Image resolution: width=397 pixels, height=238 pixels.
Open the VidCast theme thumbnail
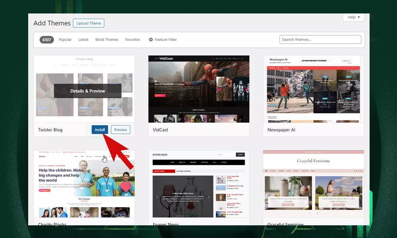point(199,89)
